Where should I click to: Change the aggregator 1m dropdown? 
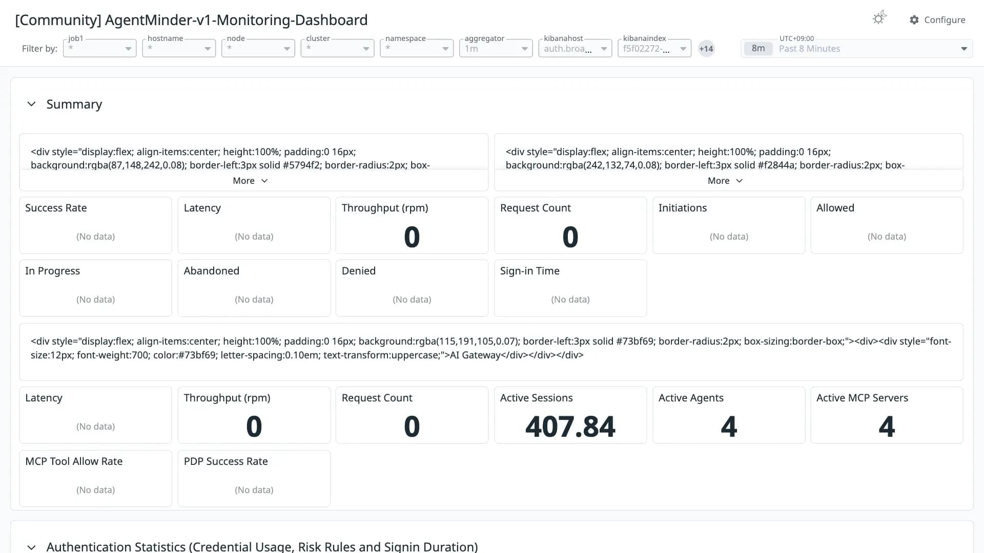[x=496, y=48]
